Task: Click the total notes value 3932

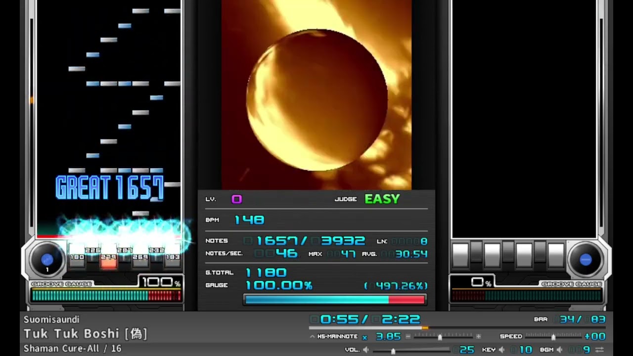Action: pyautogui.click(x=343, y=241)
